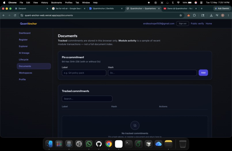Open the Chrome three-dot menu
Viewport: 232px width, 151px height.
(228, 15)
